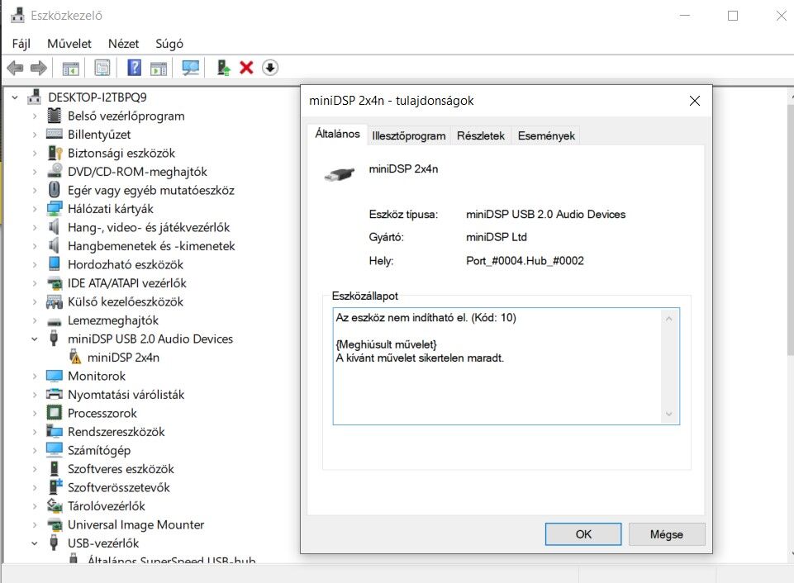Click the show/hide console tree toolbar icon
This screenshot has height=583, width=794.
70,68
